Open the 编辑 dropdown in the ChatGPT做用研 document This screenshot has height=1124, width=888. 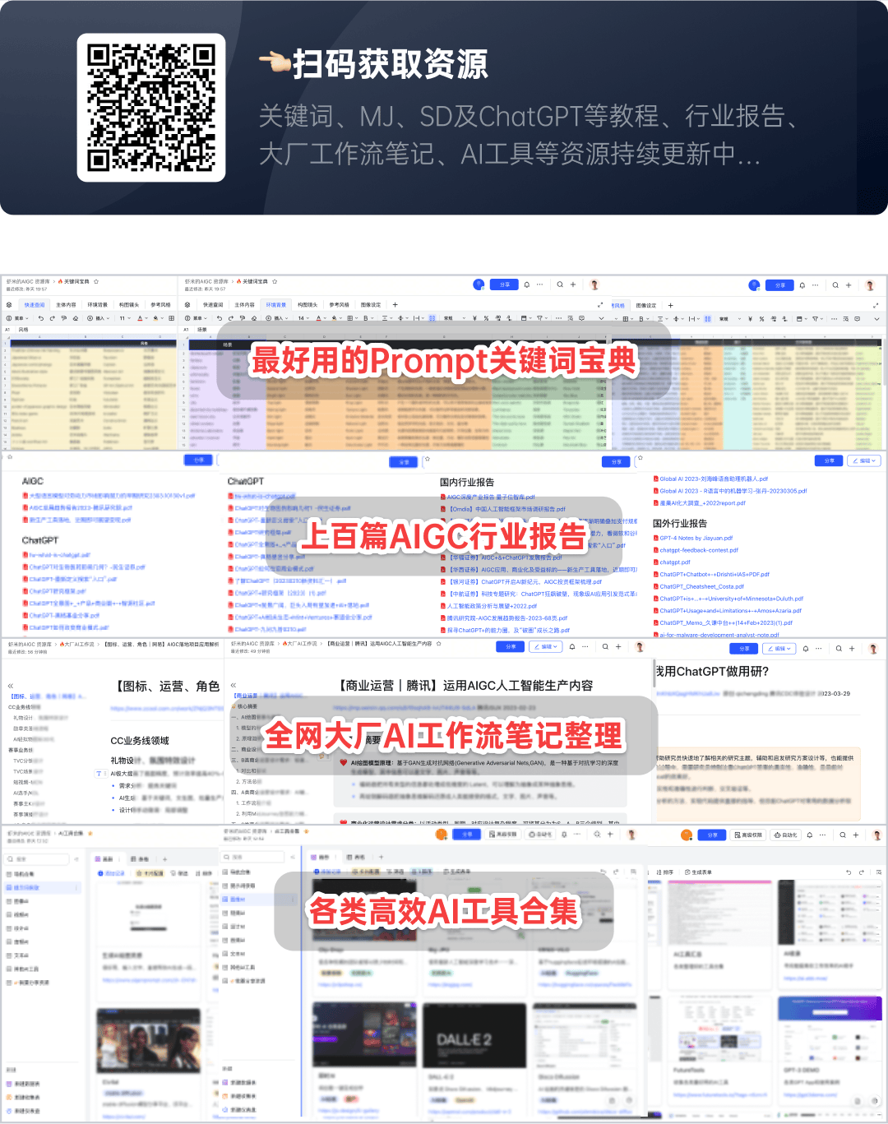[x=779, y=649]
